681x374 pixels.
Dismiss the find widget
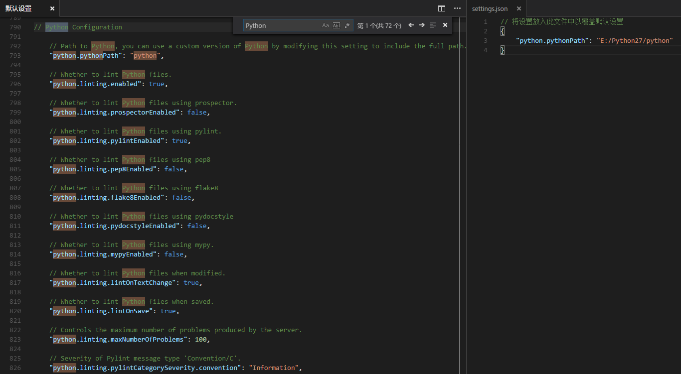pyautogui.click(x=445, y=25)
